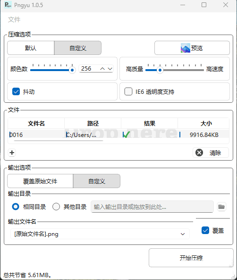Click the 开始压缩 button
The width and height of the screenshot is (237, 280).
(x=191, y=258)
